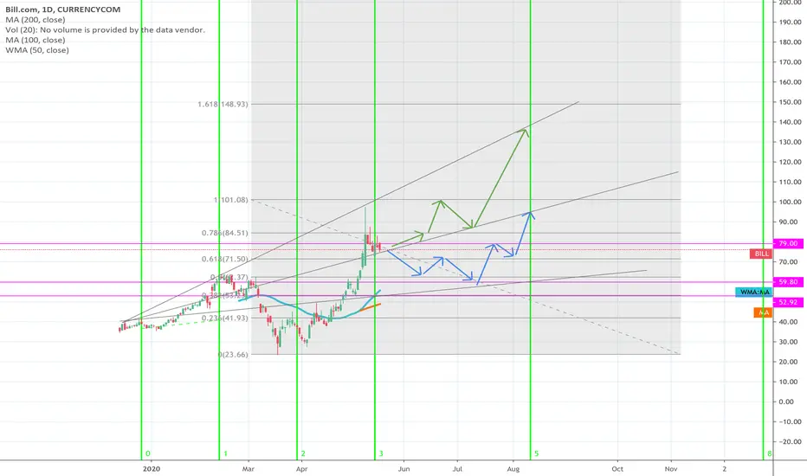Click the magenta 59.80 price label
Image resolution: width=807 pixels, height=476 pixels.
pyautogui.click(x=788, y=282)
